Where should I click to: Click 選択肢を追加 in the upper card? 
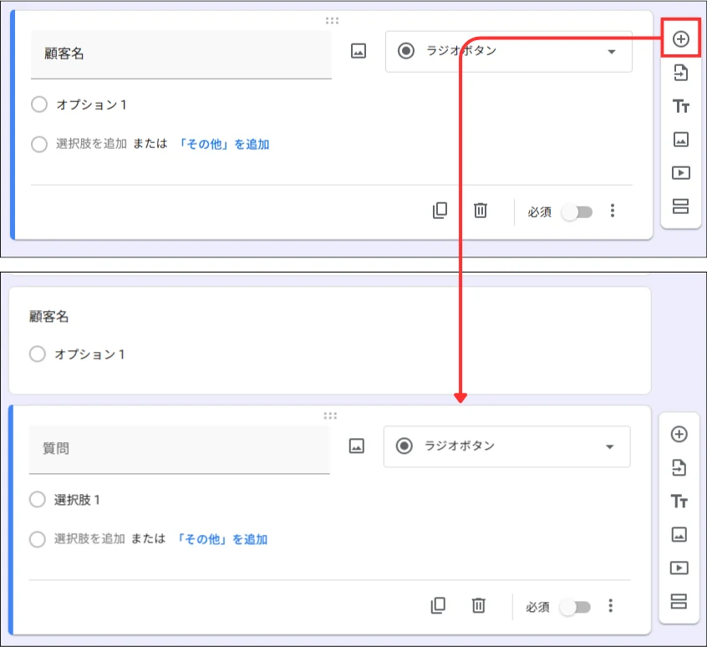tap(92, 144)
